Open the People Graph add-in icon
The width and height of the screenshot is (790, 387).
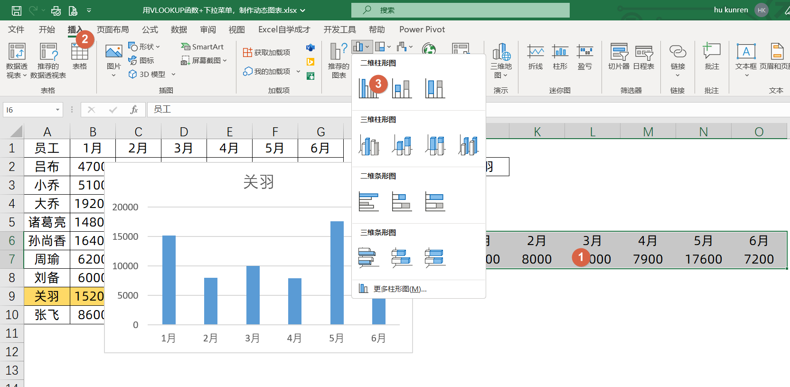point(310,76)
